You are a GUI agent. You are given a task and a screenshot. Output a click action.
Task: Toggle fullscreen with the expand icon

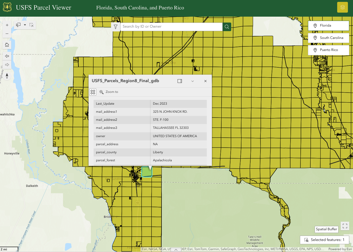click(x=345, y=226)
